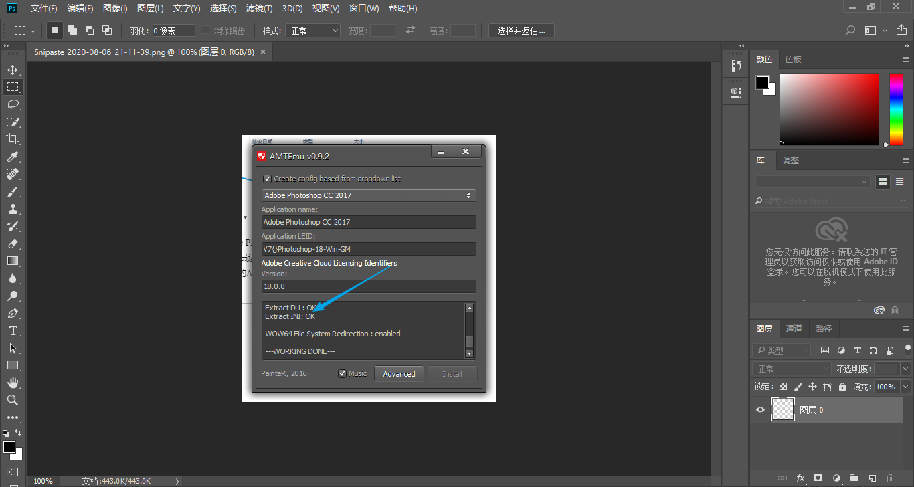Turn layer filtering switch on or off
Viewport: 914px width, 487px height.
tap(908, 349)
